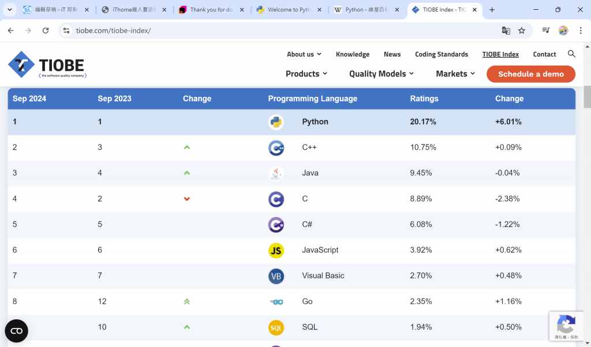591x347 pixels.
Task: Click the page vertical scrollbar thumb
Action: pyautogui.click(x=588, y=97)
